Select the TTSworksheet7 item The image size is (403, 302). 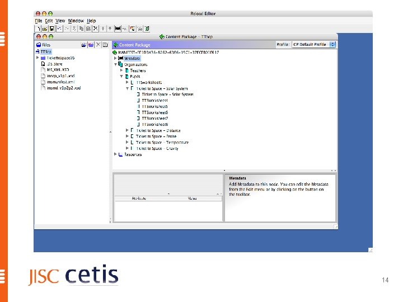(x=154, y=119)
